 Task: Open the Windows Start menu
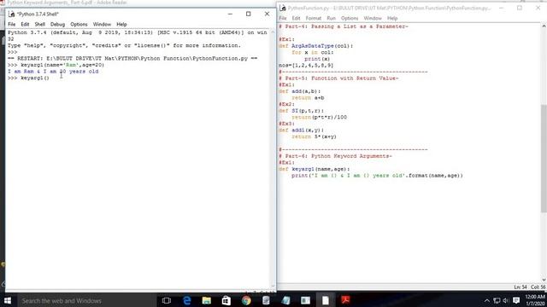(x=8, y=300)
